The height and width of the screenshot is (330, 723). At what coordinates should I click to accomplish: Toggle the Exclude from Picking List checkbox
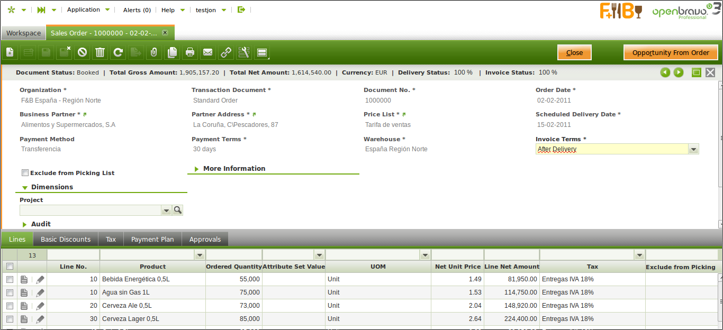(25, 173)
